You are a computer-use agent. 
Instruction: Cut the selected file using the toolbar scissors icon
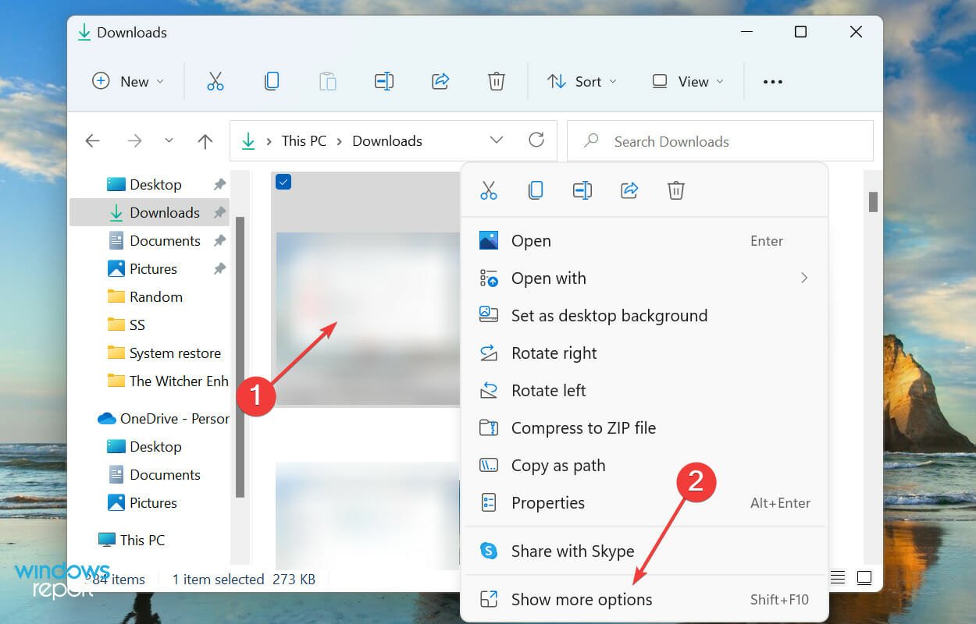click(216, 81)
